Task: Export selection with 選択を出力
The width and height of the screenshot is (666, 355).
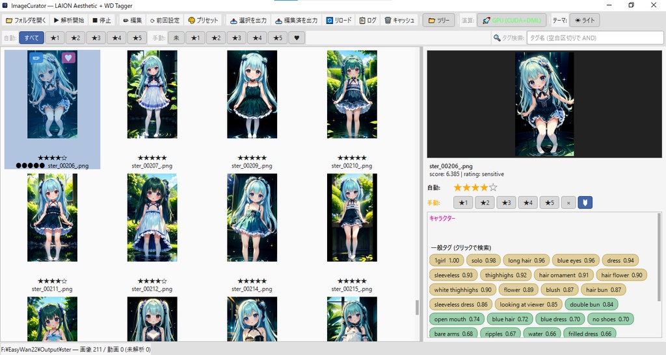Action: [248, 20]
